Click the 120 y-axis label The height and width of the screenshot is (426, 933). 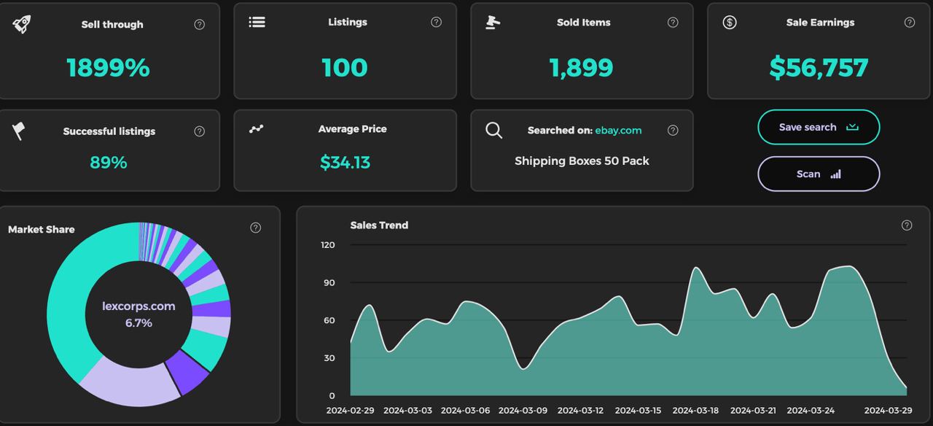tap(327, 245)
